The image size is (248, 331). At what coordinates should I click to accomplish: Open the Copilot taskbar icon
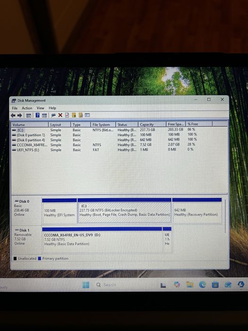177,285
